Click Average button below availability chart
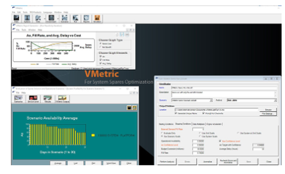285x174 pixels. click(x=58, y=163)
